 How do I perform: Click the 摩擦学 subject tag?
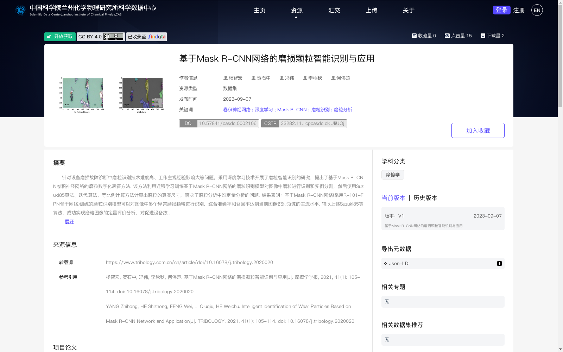click(393, 175)
